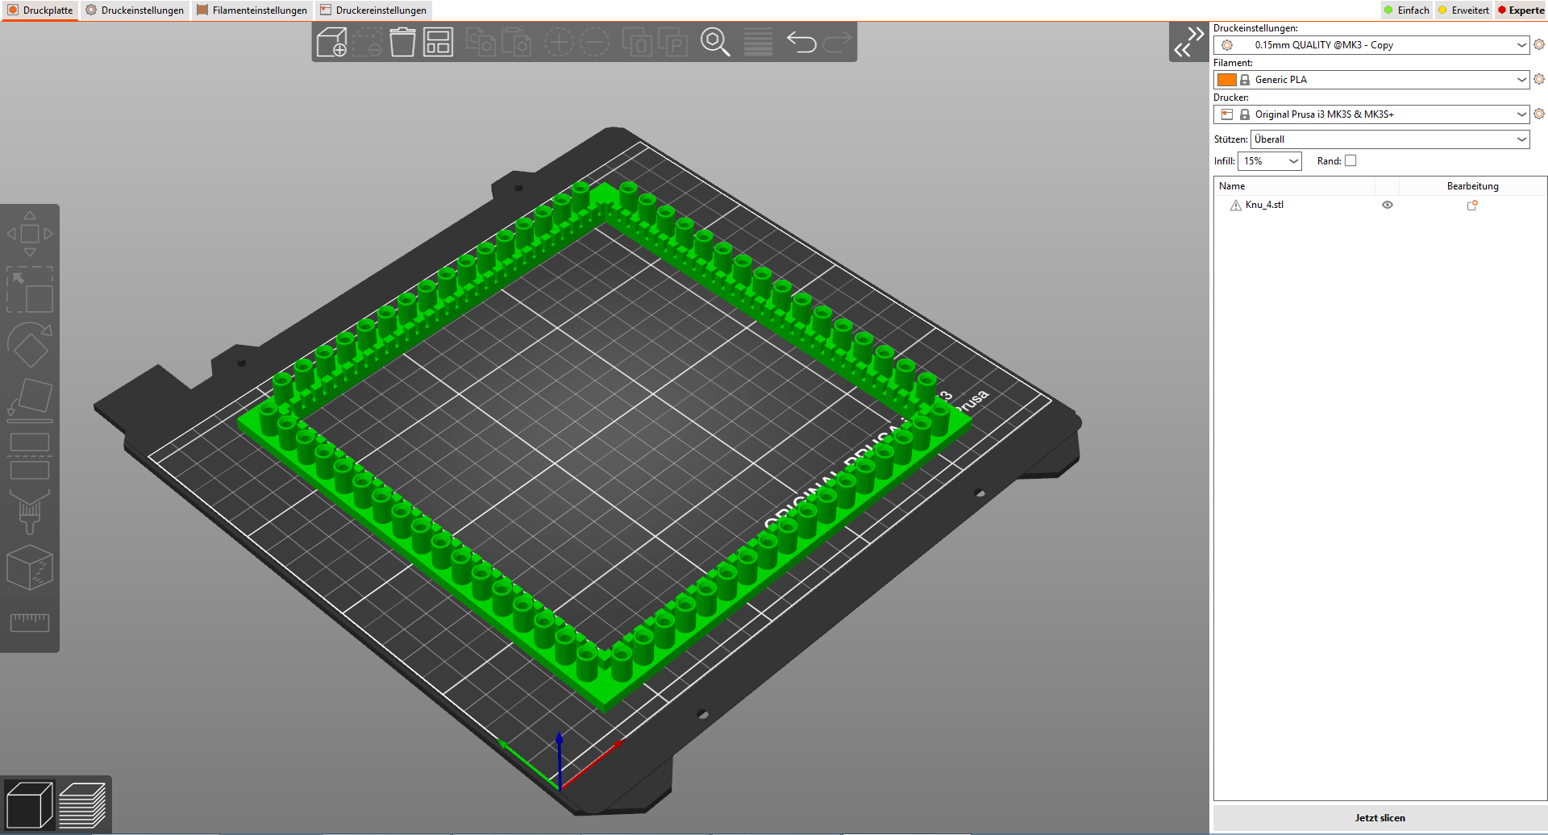Open the Generic PLA filament dropdown
Screen dimensions: 1548x835
click(1371, 80)
